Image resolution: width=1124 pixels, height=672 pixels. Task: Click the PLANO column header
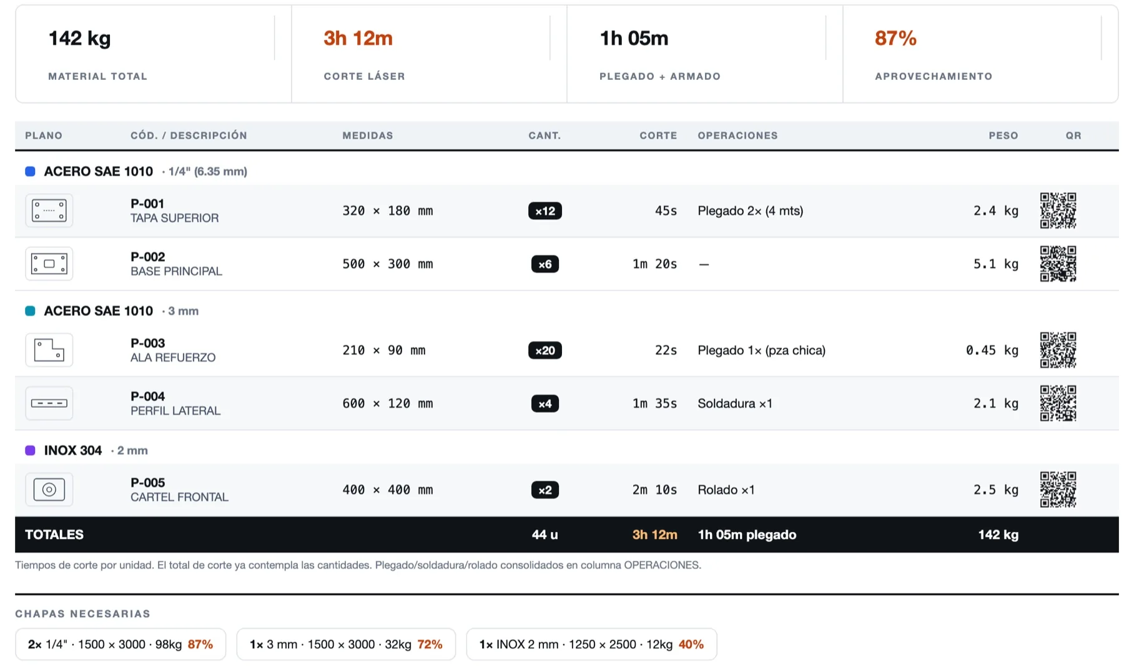pyautogui.click(x=44, y=136)
